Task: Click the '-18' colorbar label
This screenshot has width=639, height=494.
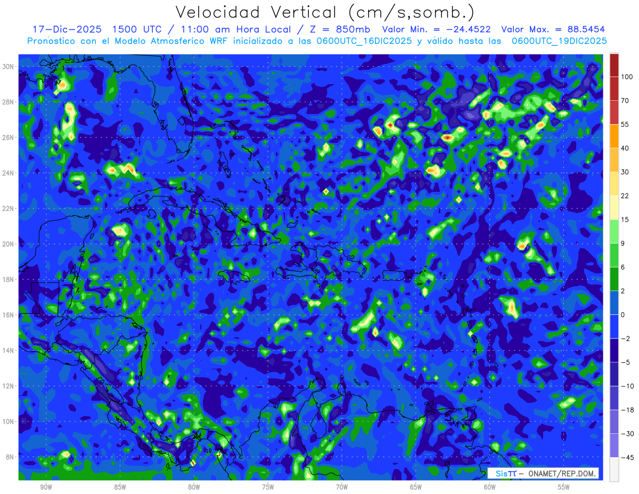Action: pyautogui.click(x=626, y=409)
